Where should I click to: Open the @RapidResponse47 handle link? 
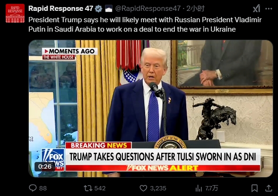click(148, 9)
